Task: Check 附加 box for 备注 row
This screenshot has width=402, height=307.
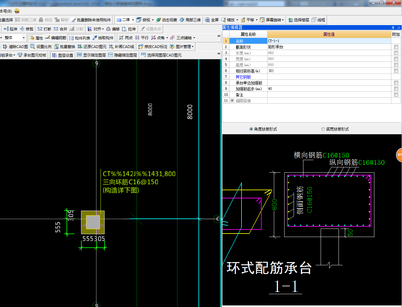Action: click(396, 94)
